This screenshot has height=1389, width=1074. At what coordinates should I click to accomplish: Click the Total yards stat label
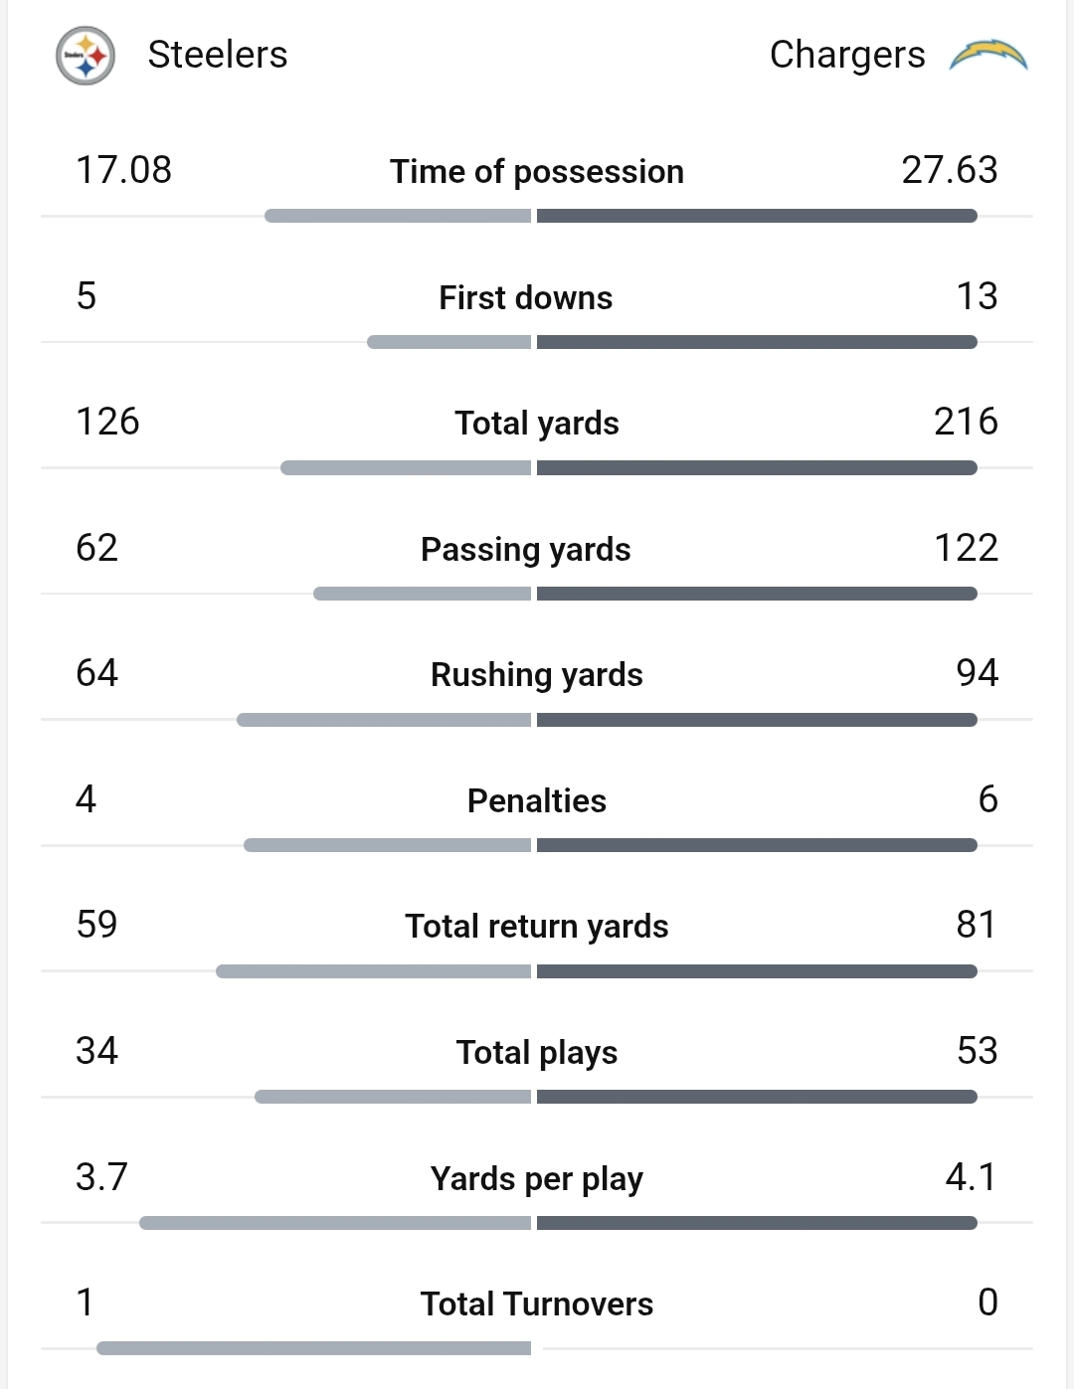[x=537, y=423]
